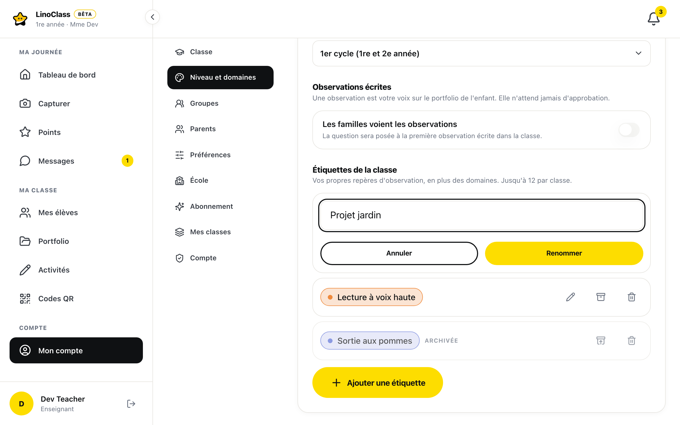Cancel renaming with the Annuler button
Image resolution: width=680 pixels, height=425 pixels.
tap(399, 253)
